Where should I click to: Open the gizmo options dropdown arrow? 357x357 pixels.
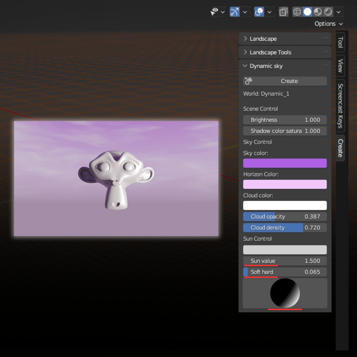tap(245, 12)
